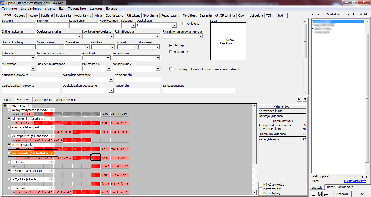
Task: Open the Wilman merkinnät tab
Action: click(67, 100)
